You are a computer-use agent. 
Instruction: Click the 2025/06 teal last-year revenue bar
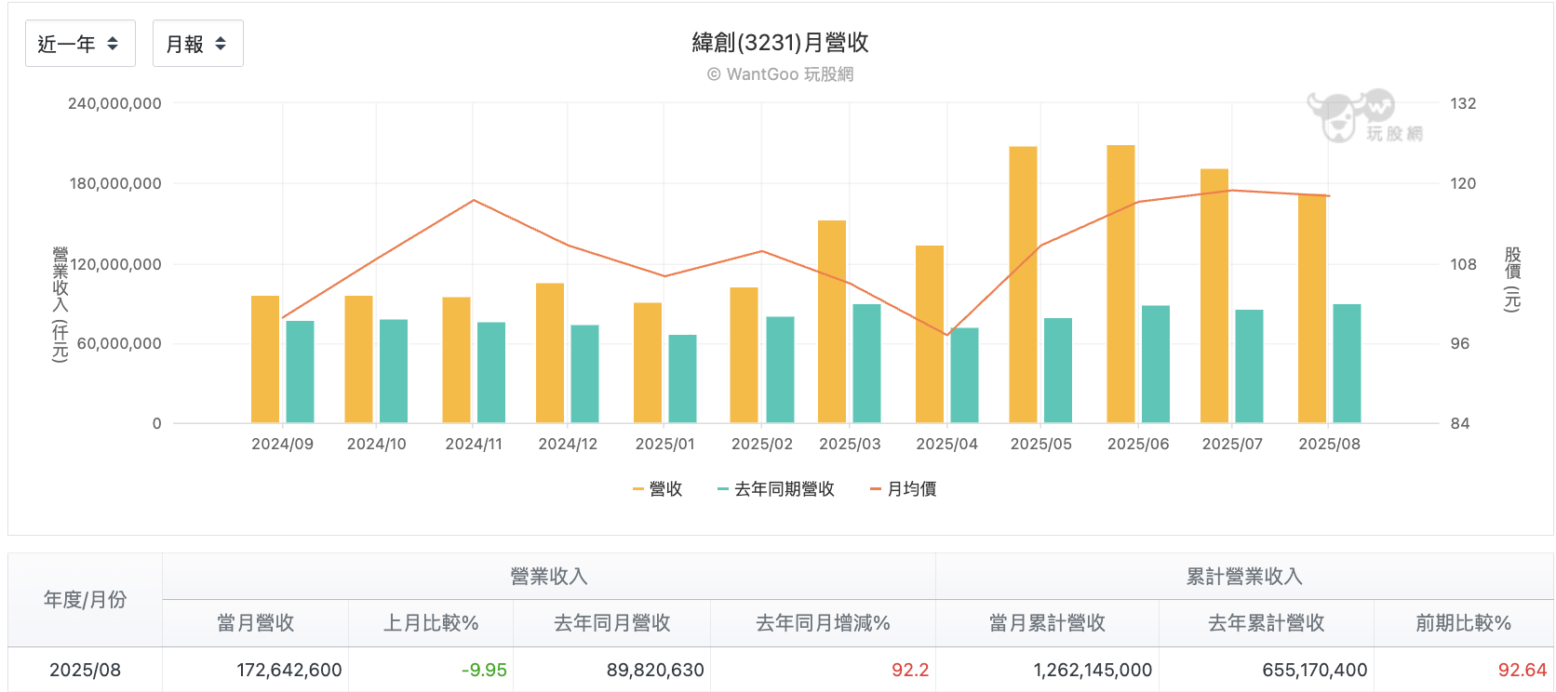coord(1156,365)
